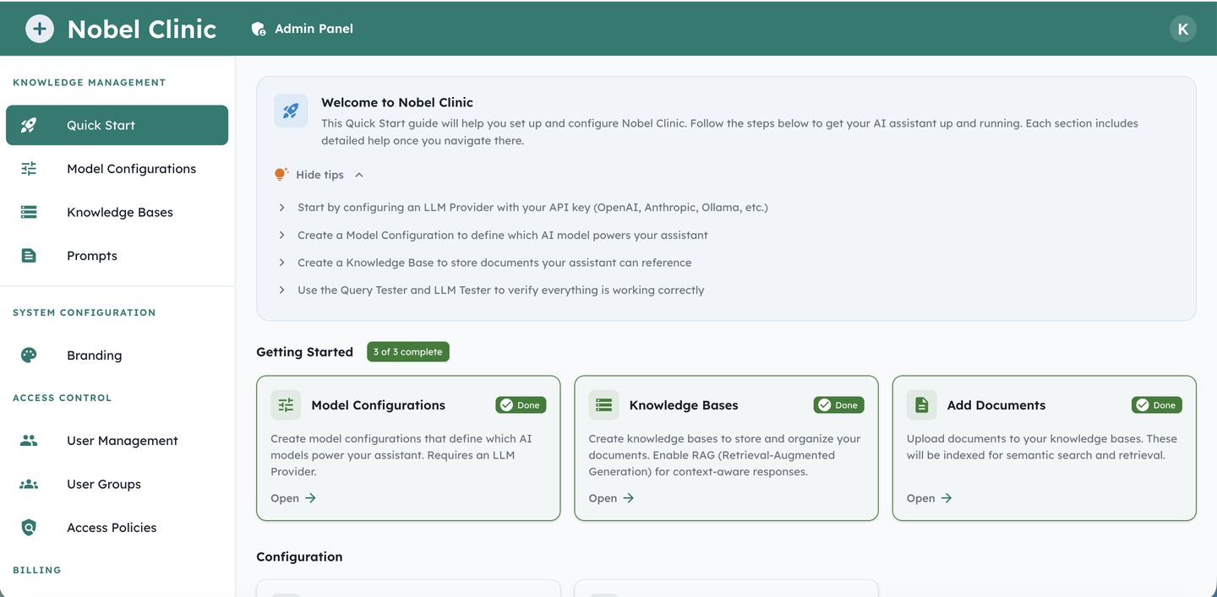The height and width of the screenshot is (597, 1217).
Task: Open Access Policies in the sidebar
Action: 117,528
